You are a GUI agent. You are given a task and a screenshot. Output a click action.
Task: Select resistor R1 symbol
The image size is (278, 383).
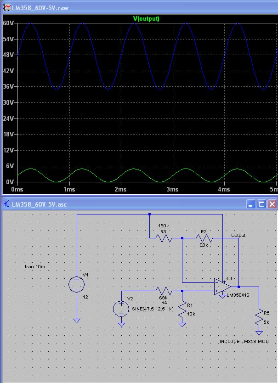[182, 310]
